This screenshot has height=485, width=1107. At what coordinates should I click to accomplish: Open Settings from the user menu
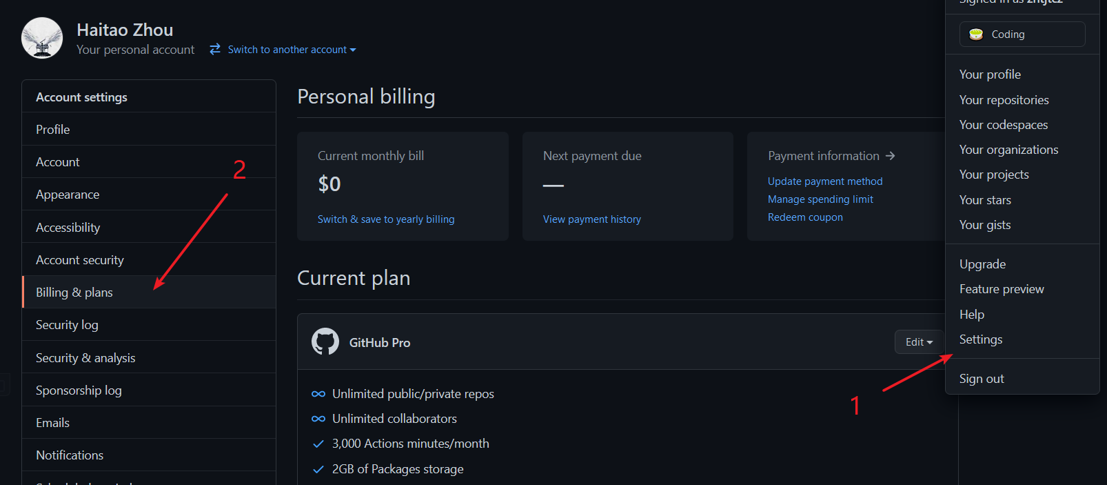coord(1022,339)
